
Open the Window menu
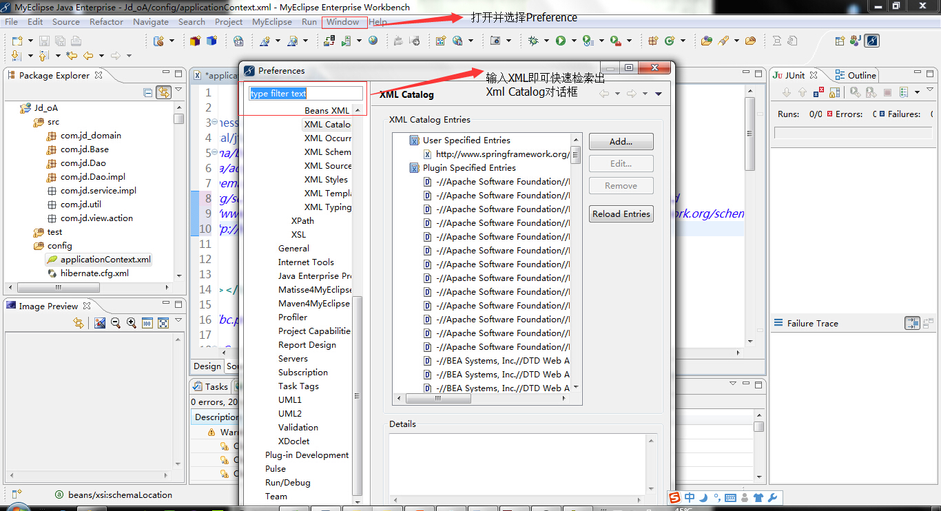click(343, 22)
